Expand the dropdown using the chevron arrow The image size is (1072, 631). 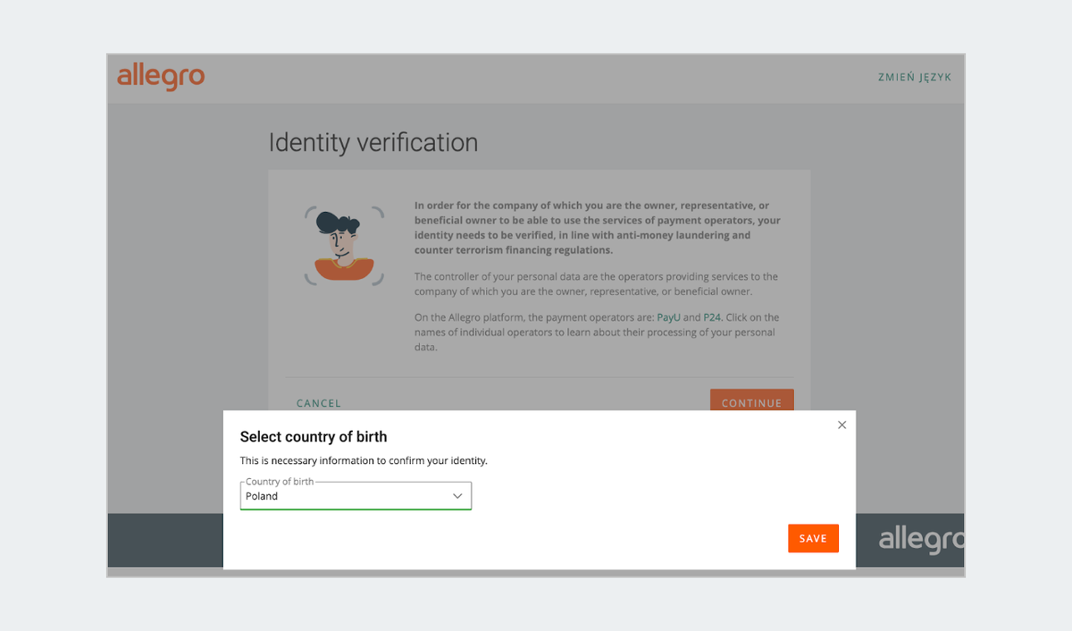click(457, 496)
